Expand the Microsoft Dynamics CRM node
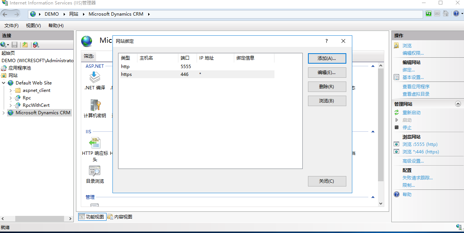This screenshot has width=464, height=233. [4, 112]
